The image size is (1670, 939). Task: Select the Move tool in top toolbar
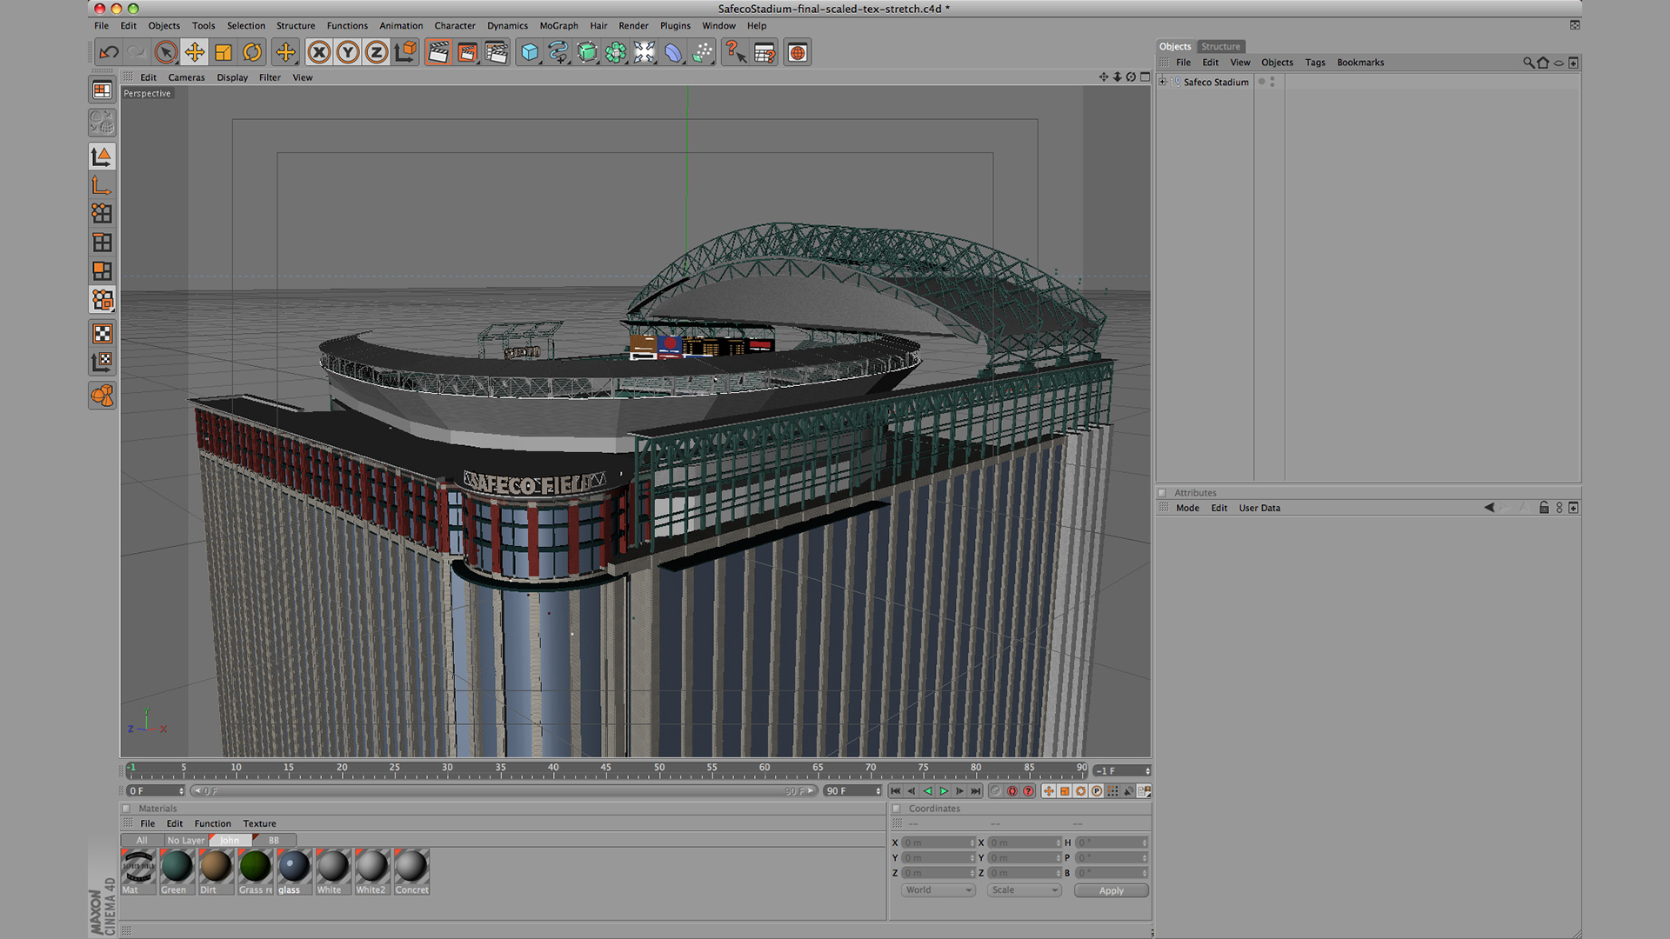pos(195,52)
